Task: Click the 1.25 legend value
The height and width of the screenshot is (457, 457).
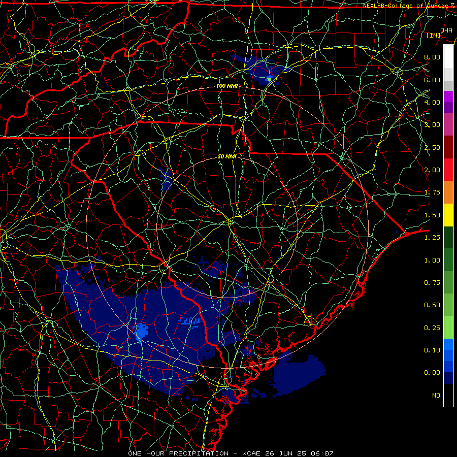Action: click(432, 238)
